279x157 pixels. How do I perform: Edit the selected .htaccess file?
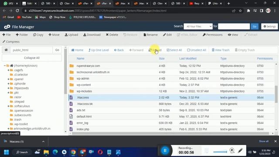coord(167,35)
